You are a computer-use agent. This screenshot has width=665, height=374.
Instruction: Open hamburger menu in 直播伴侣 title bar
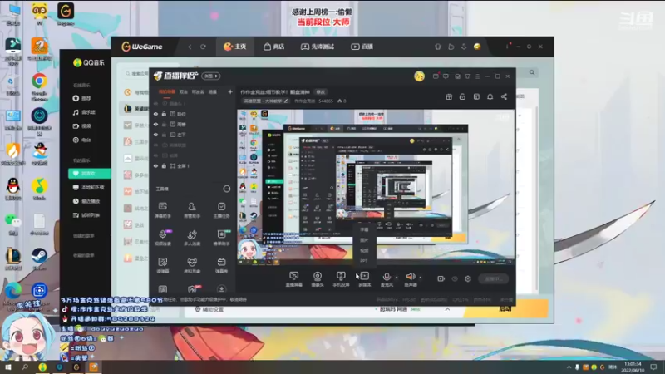point(477,76)
